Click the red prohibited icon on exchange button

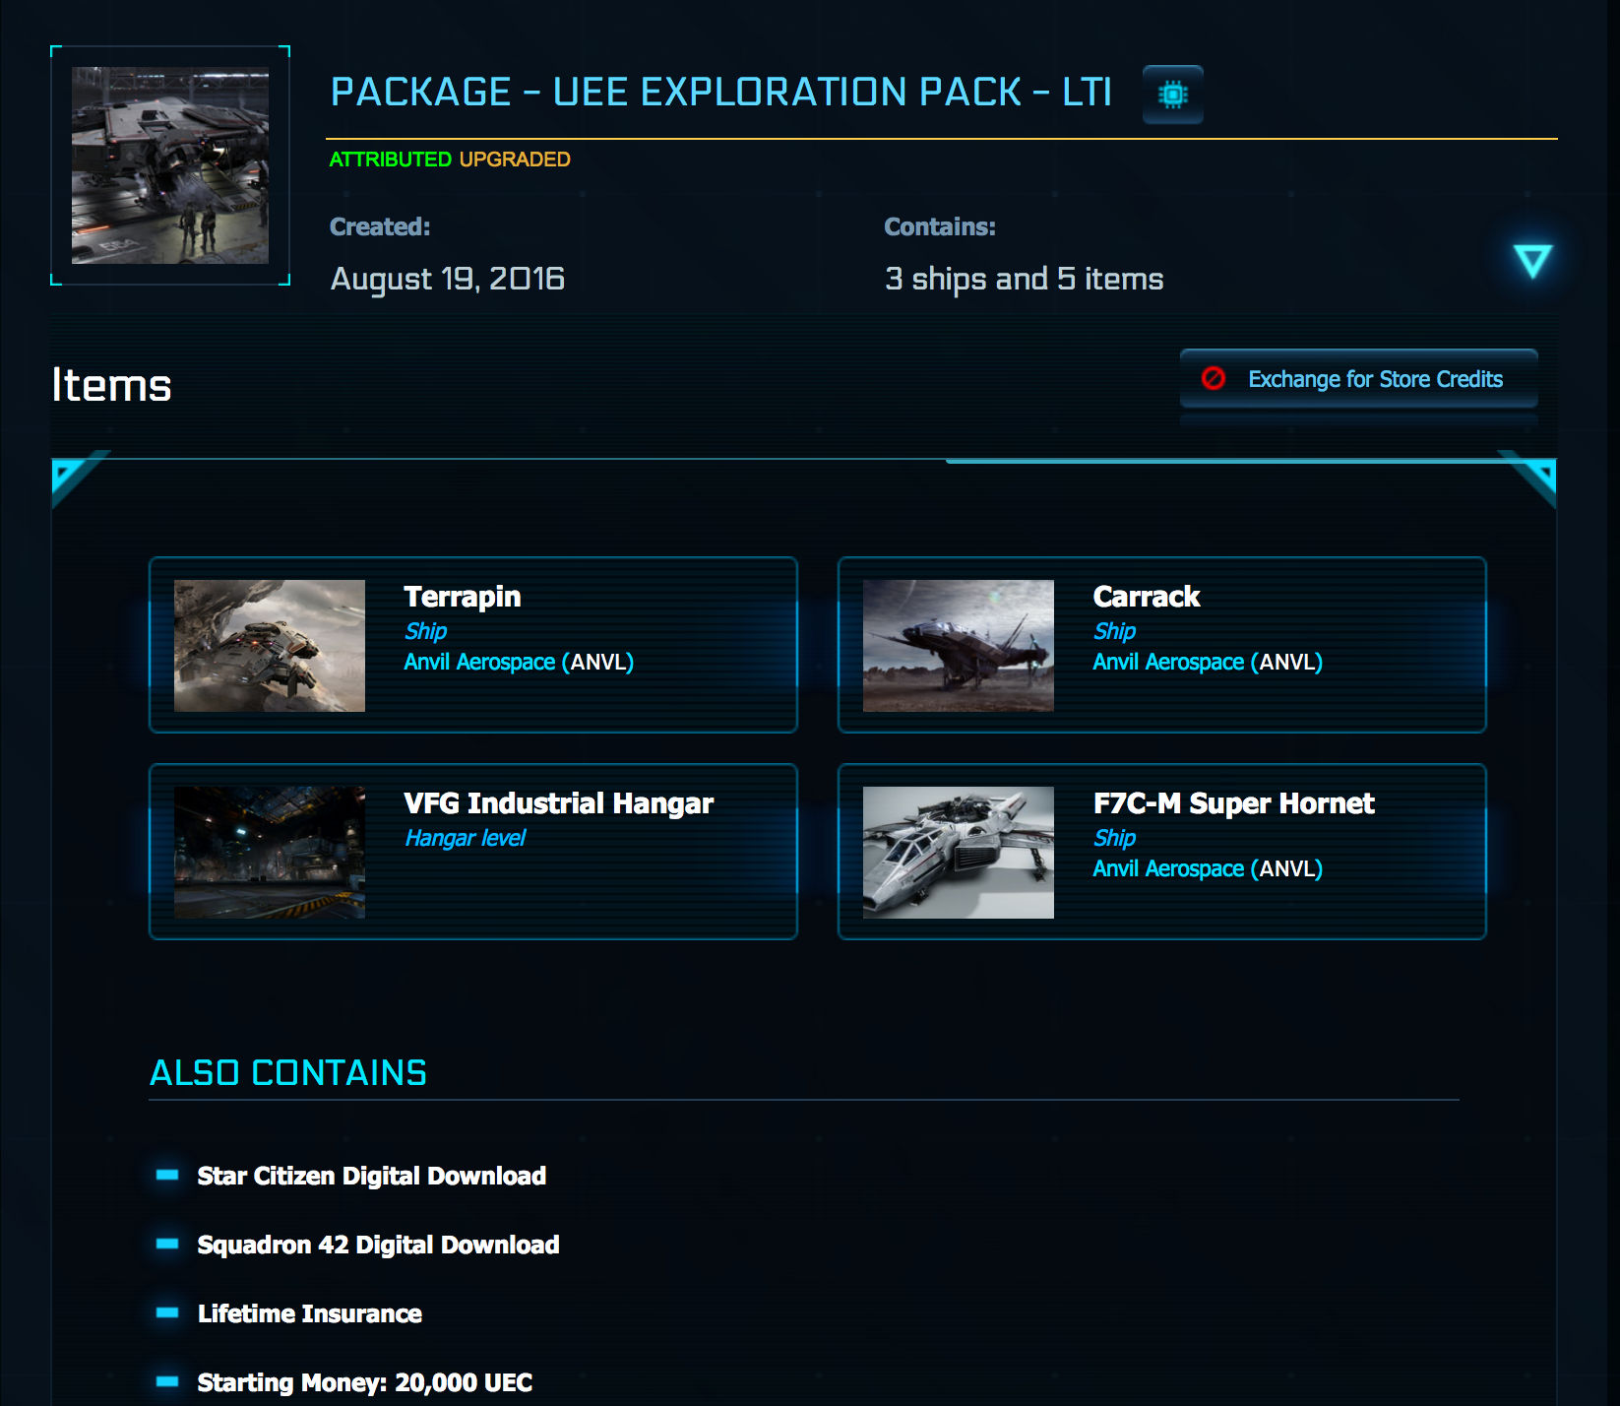tap(1214, 378)
